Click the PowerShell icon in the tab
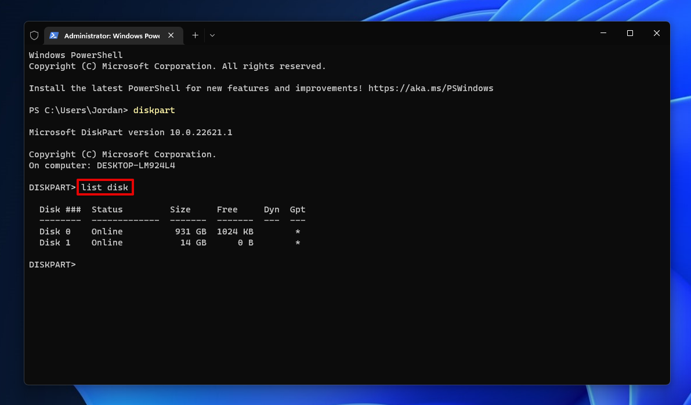The height and width of the screenshot is (405, 691). click(x=54, y=35)
